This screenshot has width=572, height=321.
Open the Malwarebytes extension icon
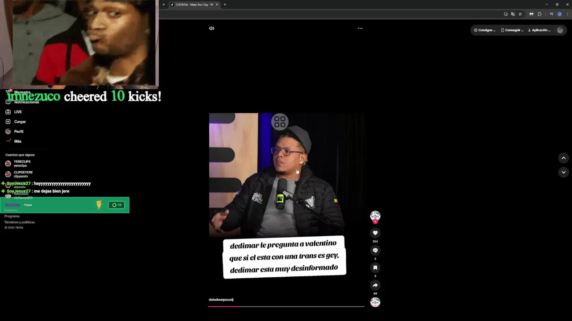tap(531, 14)
